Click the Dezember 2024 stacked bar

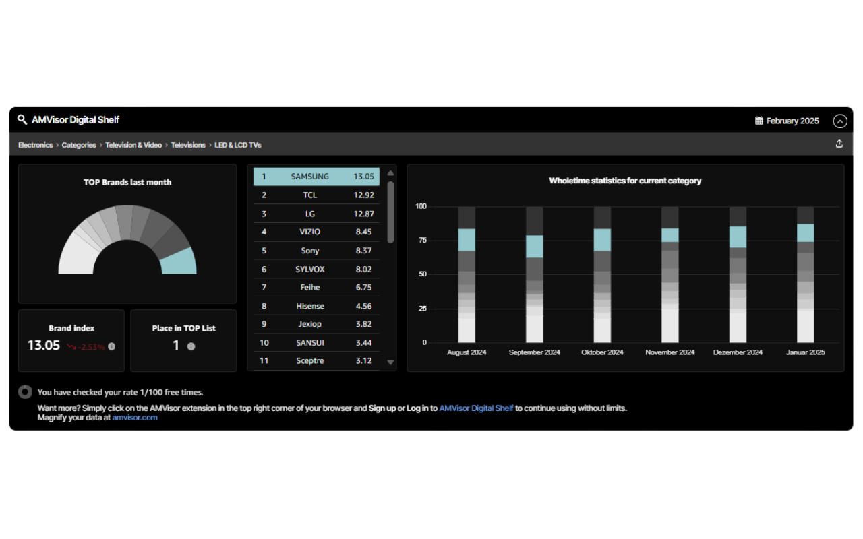click(738, 275)
